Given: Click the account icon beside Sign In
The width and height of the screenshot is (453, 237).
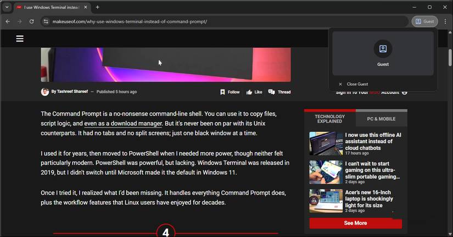Looking at the screenshot, I should click(405, 92).
